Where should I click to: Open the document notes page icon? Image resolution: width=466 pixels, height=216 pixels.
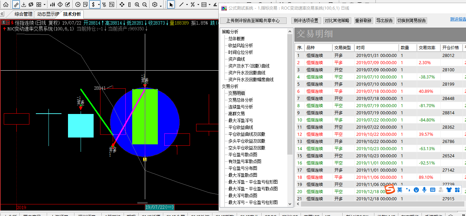(85, 4)
